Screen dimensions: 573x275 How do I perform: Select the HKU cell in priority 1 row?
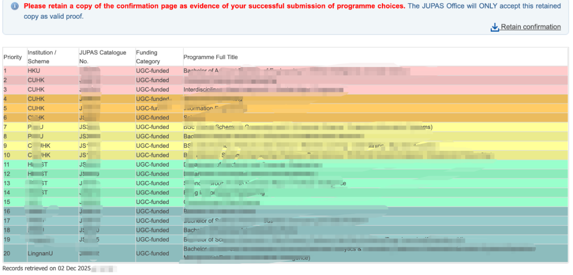pos(34,71)
